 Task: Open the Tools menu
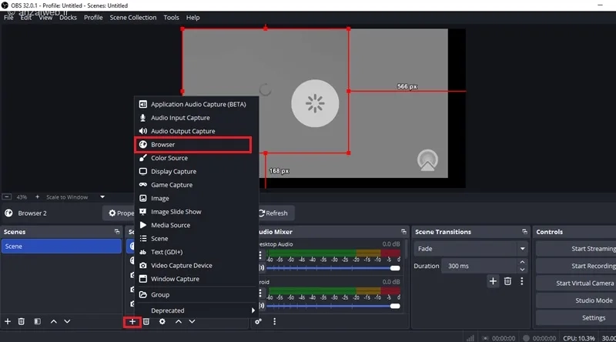click(x=171, y=17)
